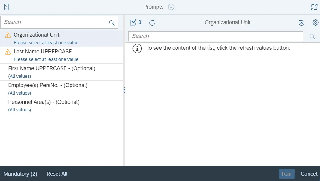Screen dimensions: 320x181
Task: Click the Mandatory (2) filter
Action: [x=20, y=174]
